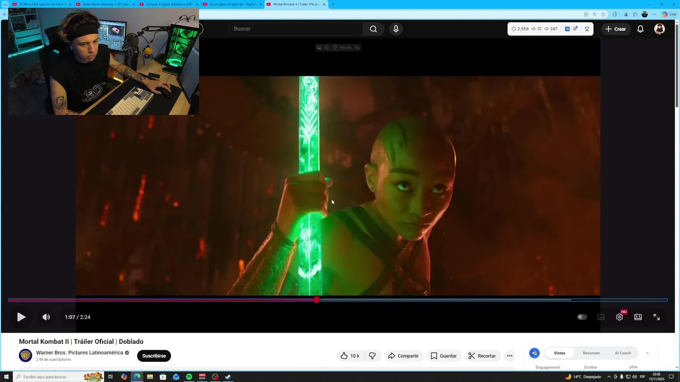Switch to Zathura: A Space Adventure tab
Image resolution: width=680 pixels, height=382 pixels.
(x=168, y=4)
